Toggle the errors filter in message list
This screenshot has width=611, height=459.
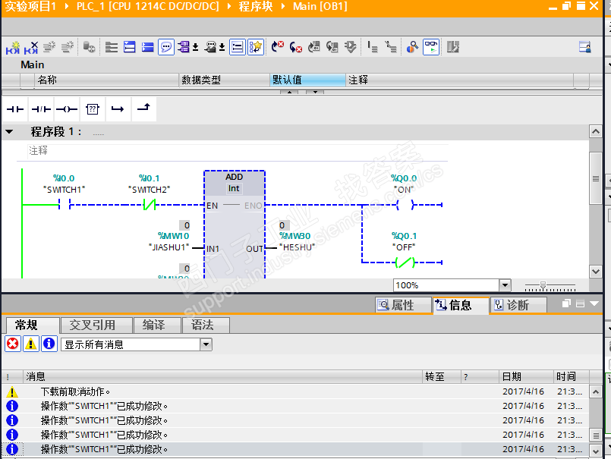pos(11,343)
